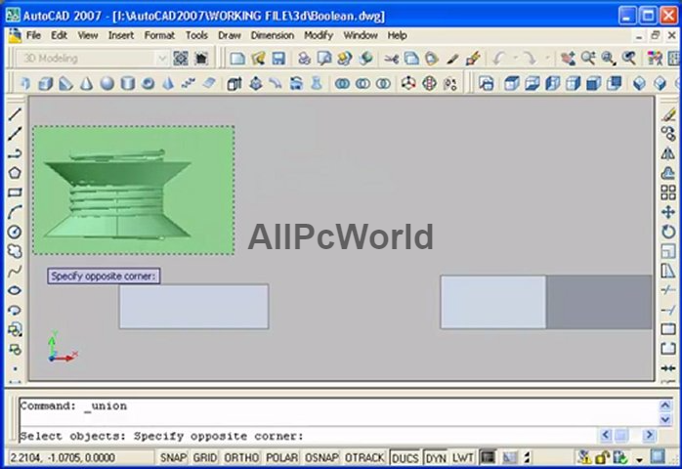Select the Helix tool

pyautogui.click(x=188, y=83)
